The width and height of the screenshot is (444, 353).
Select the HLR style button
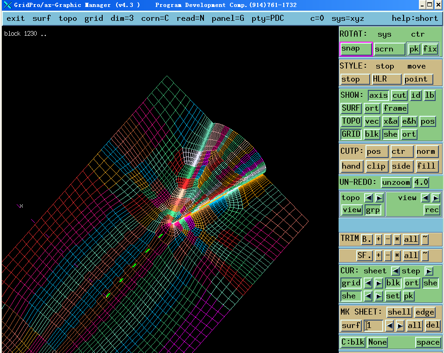(386, 79)
